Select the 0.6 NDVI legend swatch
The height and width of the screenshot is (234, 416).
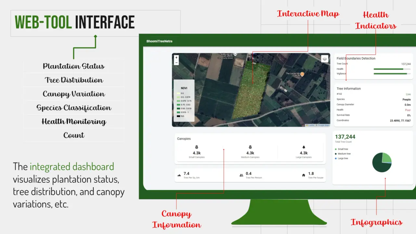tap(178, 93)
